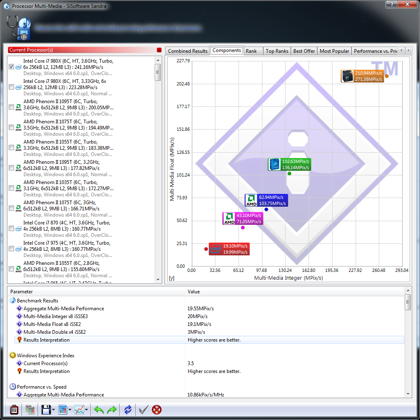Select the Multi-Media Double x4 iSSE2 row

[x=210, y=332]
